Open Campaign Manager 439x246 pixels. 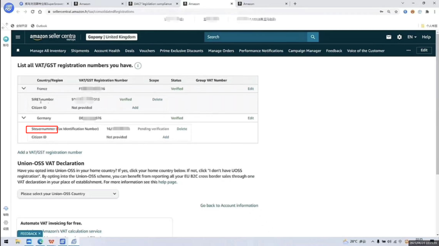click(304, 51)
